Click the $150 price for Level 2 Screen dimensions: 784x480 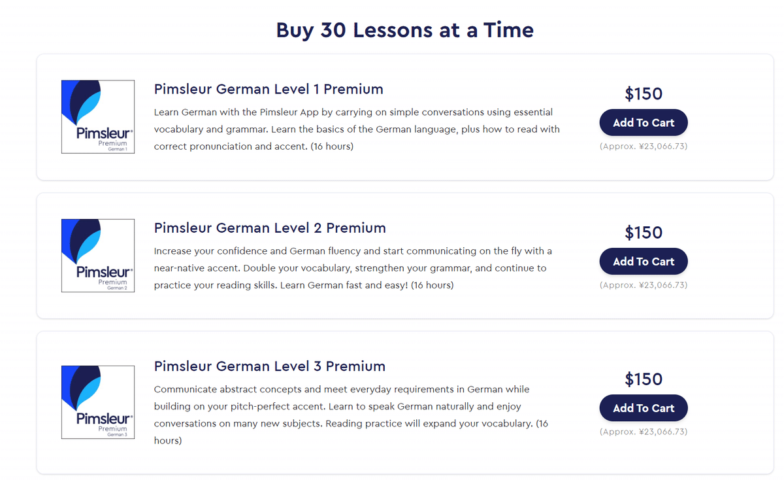coord(644,233)
